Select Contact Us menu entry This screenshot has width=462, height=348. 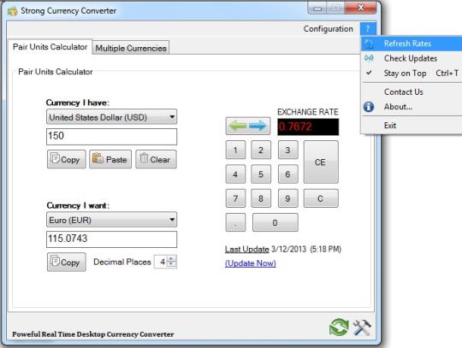pos(412,91)
